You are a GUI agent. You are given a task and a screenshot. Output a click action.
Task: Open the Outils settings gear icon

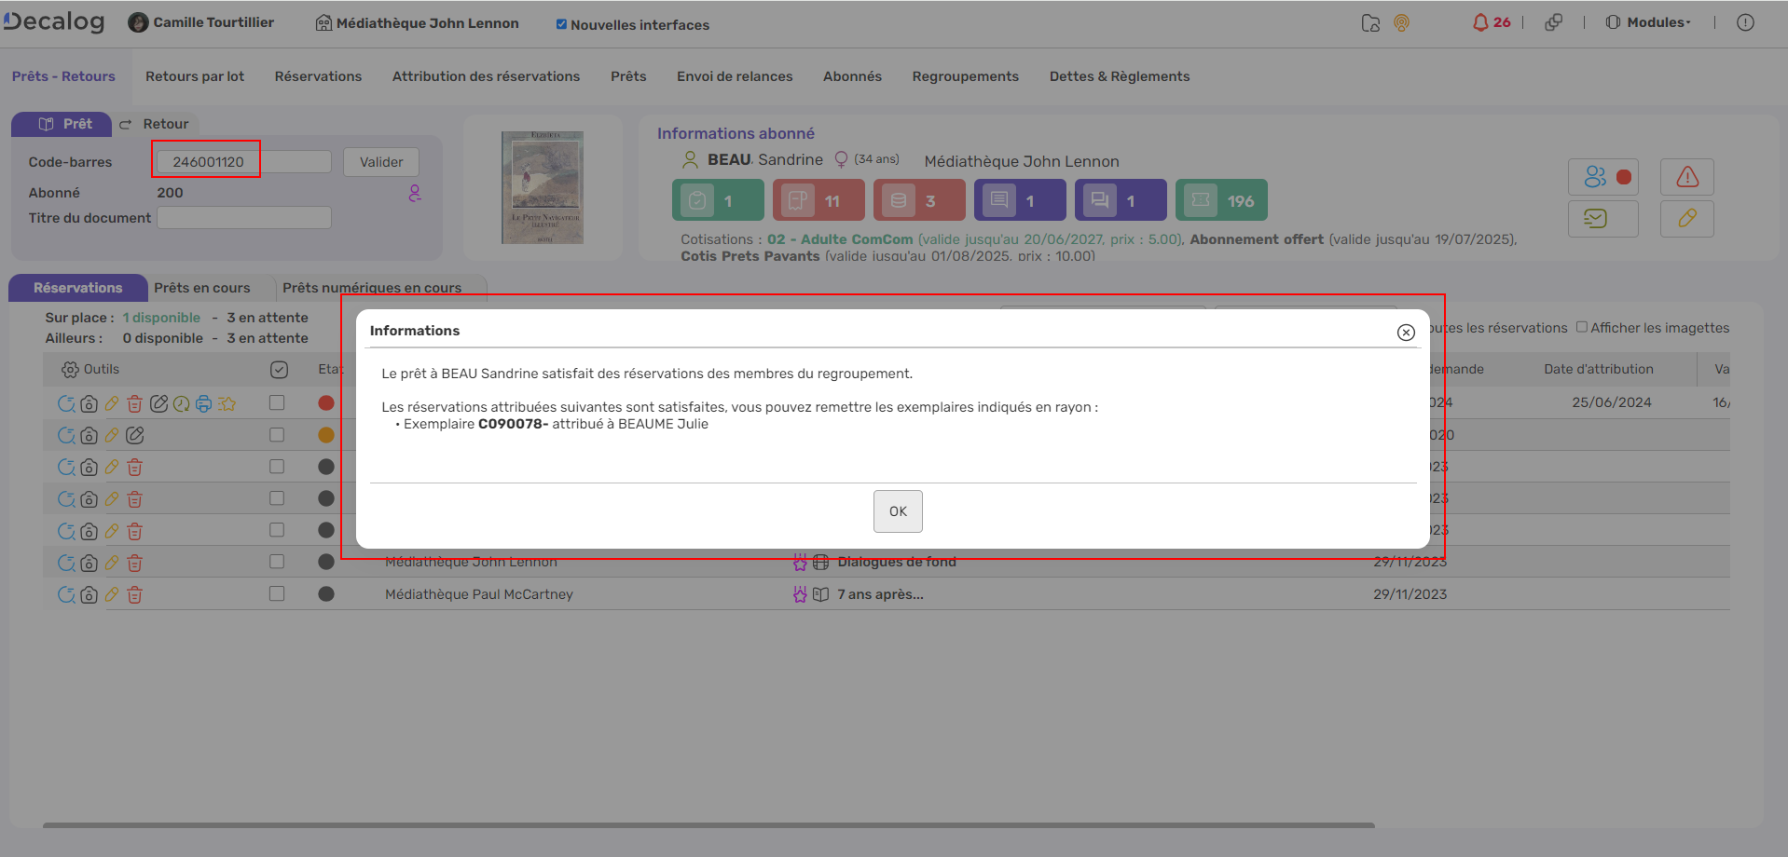[69, 369]
